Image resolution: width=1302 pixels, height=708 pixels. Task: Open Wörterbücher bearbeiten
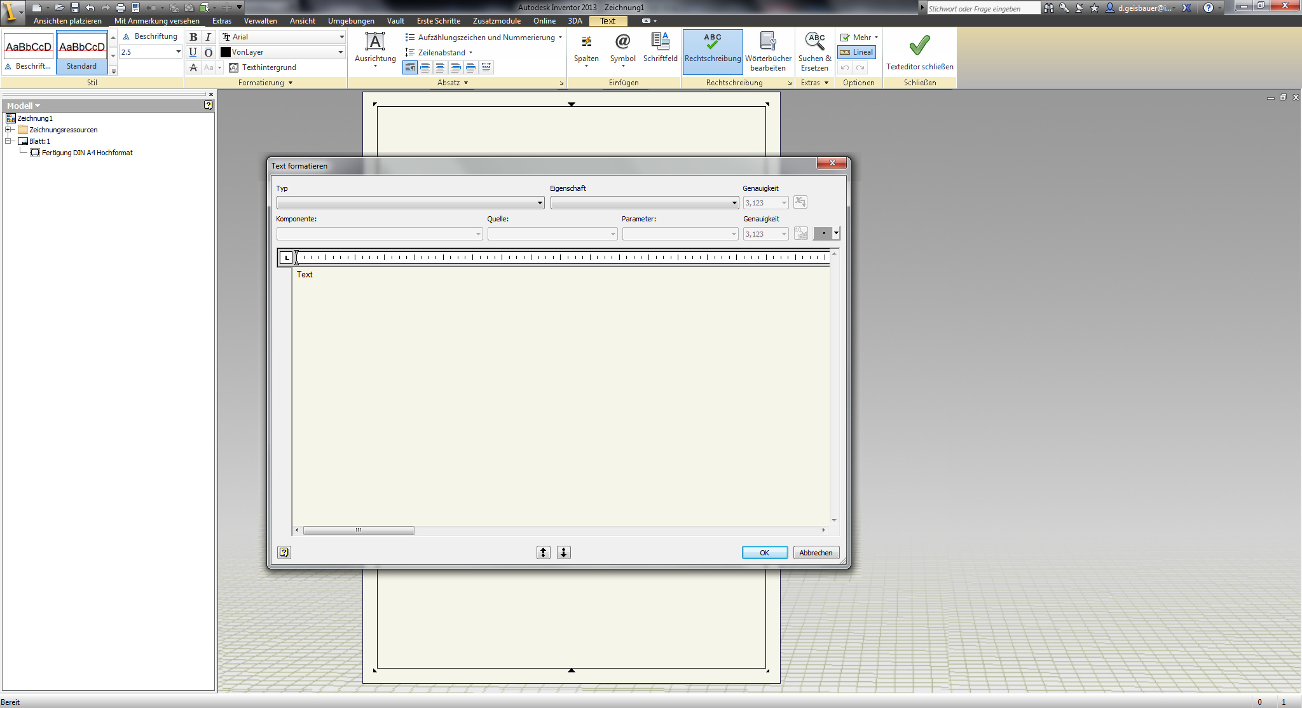tap(768, 52)
